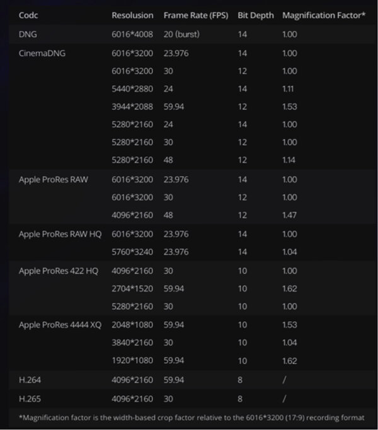The image size is (378, 430).
Task: Click the Apple ProRes RAW label
Action: (54, 180)
